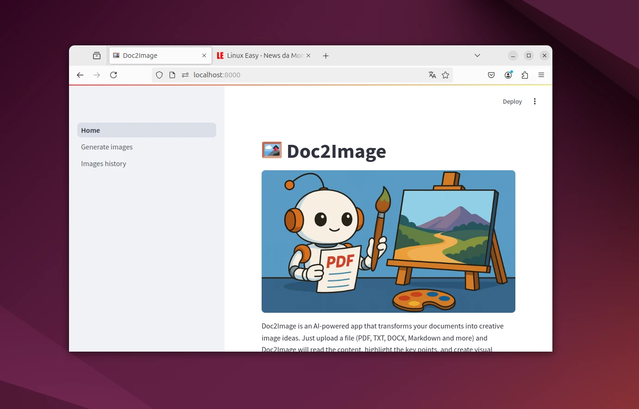Click the Deploy button
Screen dimensions: 639x409
coord(512,101)
